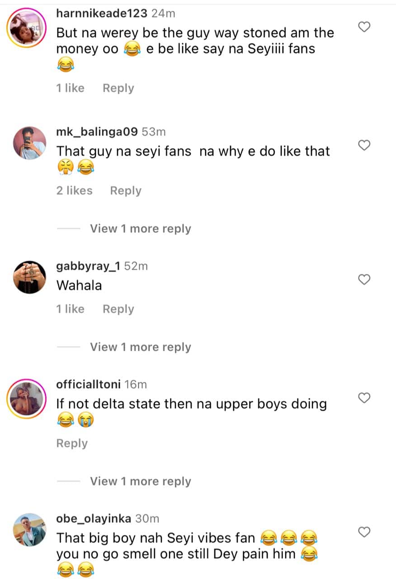Reply to harnnikeade123's comment
The height and width of the screenshot is (579, 396).
click(118, 88)
